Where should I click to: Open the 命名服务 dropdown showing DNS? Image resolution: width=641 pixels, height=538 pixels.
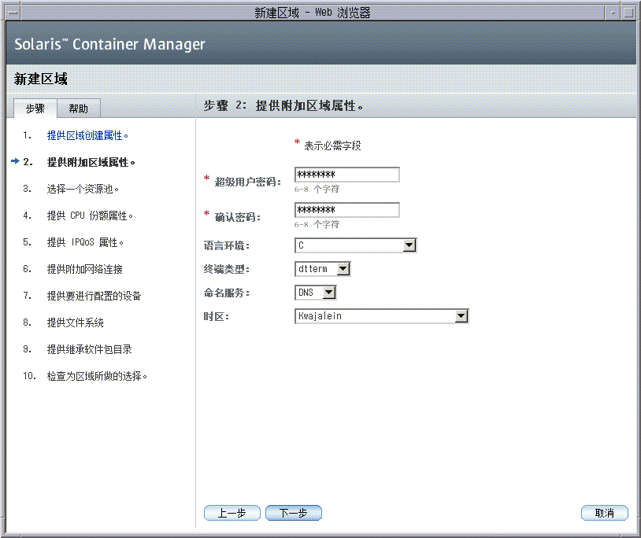point(315,293)
